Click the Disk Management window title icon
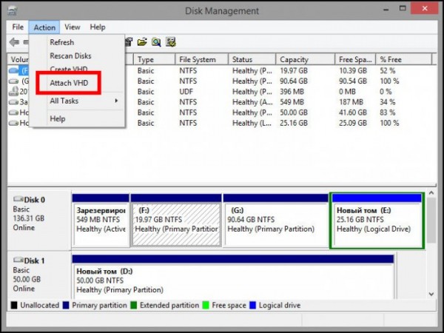 (x=12, y=11)
